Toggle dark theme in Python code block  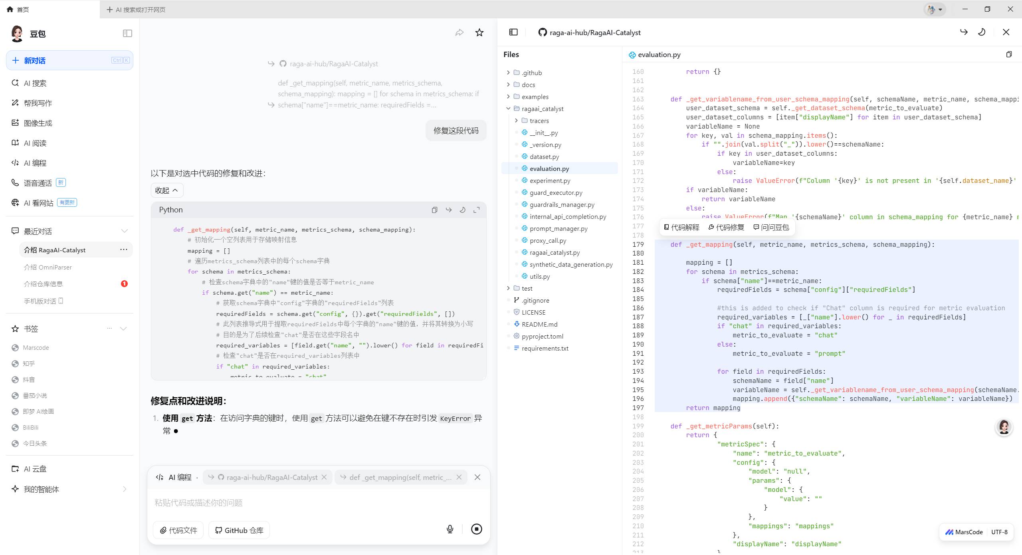[x=463, y=210]
